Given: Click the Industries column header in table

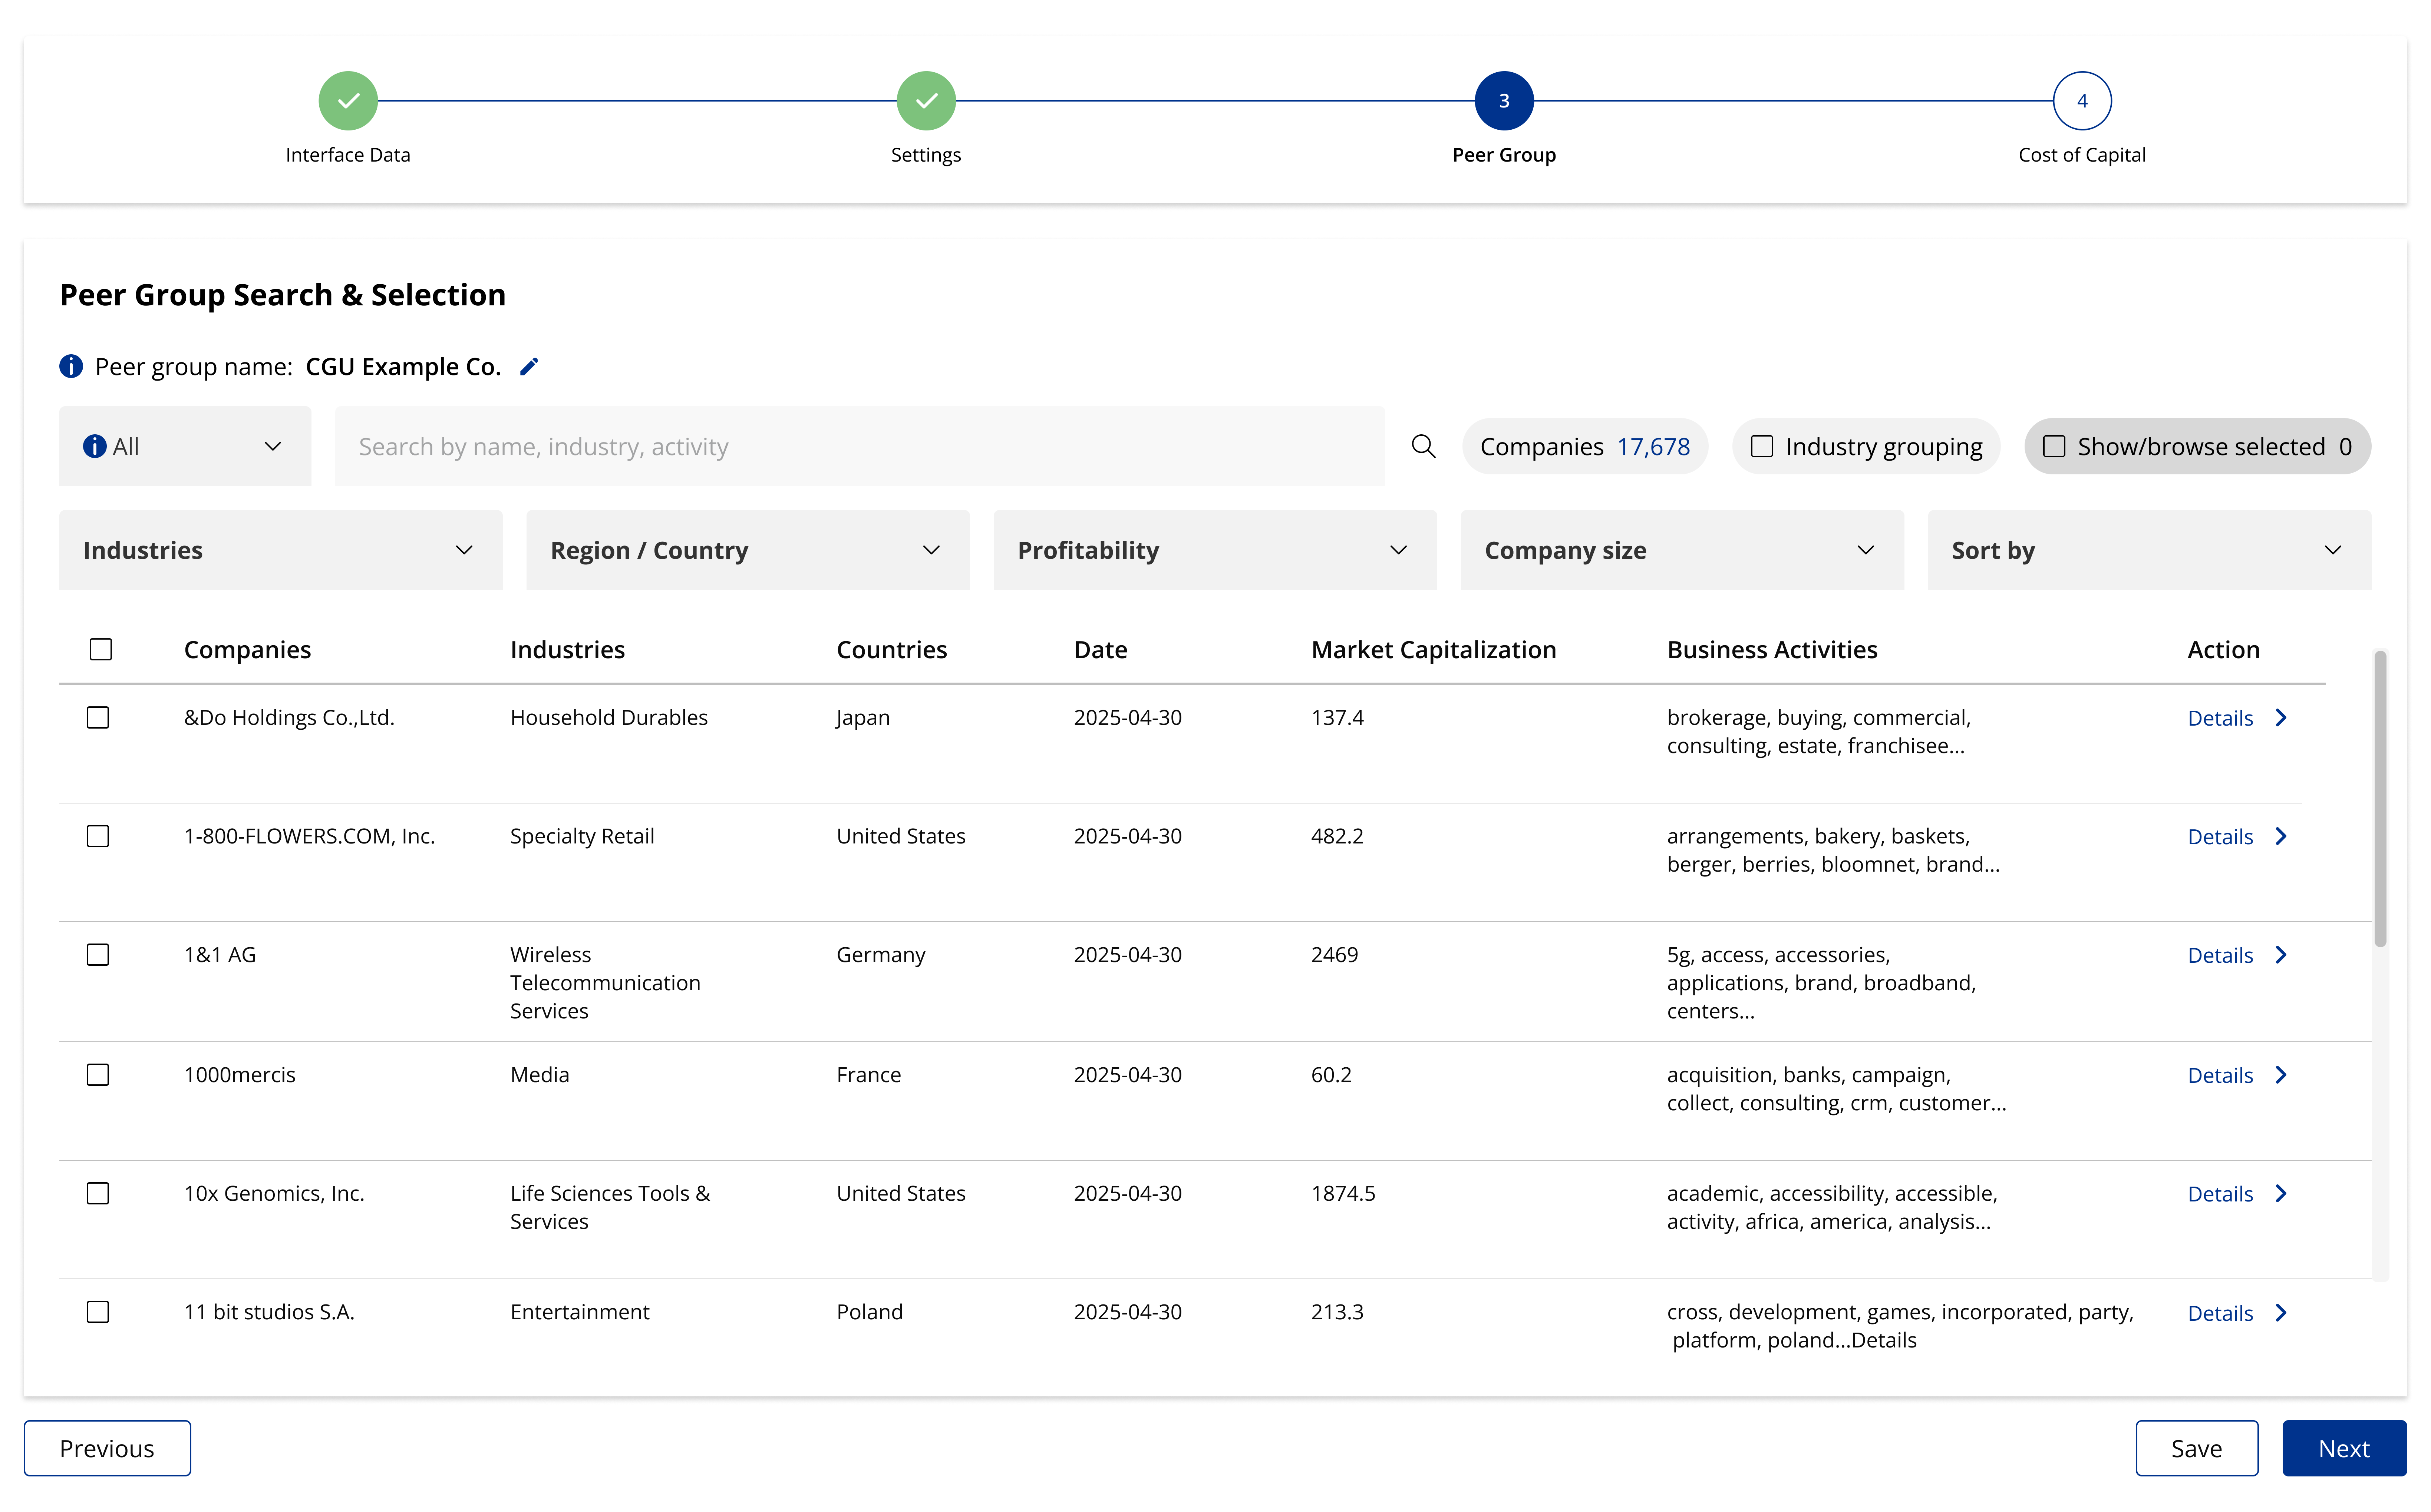Looking at the screenshot, I should point(567,650).
